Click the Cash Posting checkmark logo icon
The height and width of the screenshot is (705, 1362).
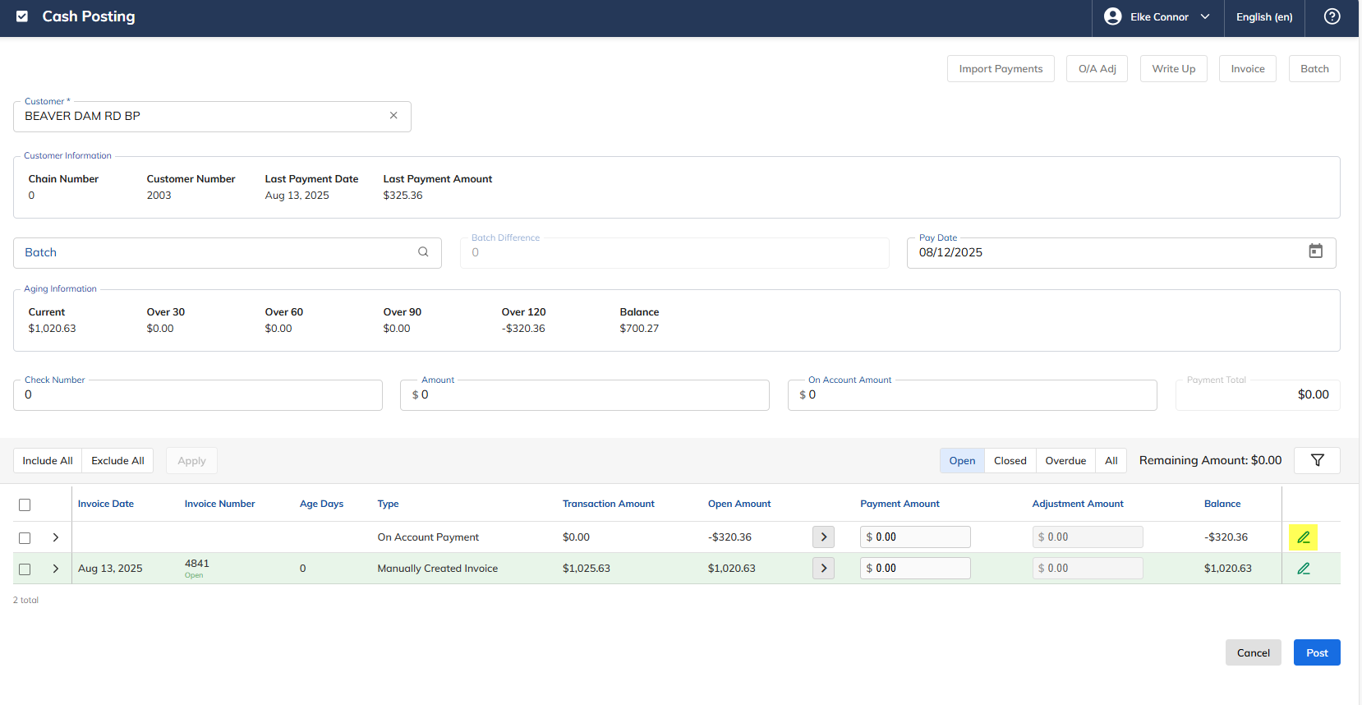point(22,16)
